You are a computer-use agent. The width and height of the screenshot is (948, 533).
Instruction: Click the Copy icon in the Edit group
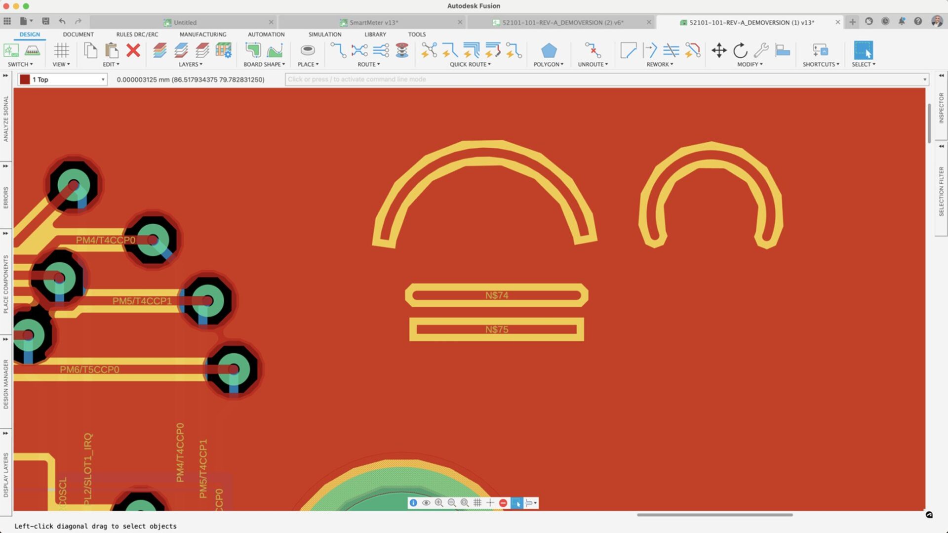tap(90, 50)
